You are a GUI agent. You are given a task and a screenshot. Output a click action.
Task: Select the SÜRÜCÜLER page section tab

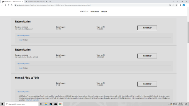(x=84, y=11)
